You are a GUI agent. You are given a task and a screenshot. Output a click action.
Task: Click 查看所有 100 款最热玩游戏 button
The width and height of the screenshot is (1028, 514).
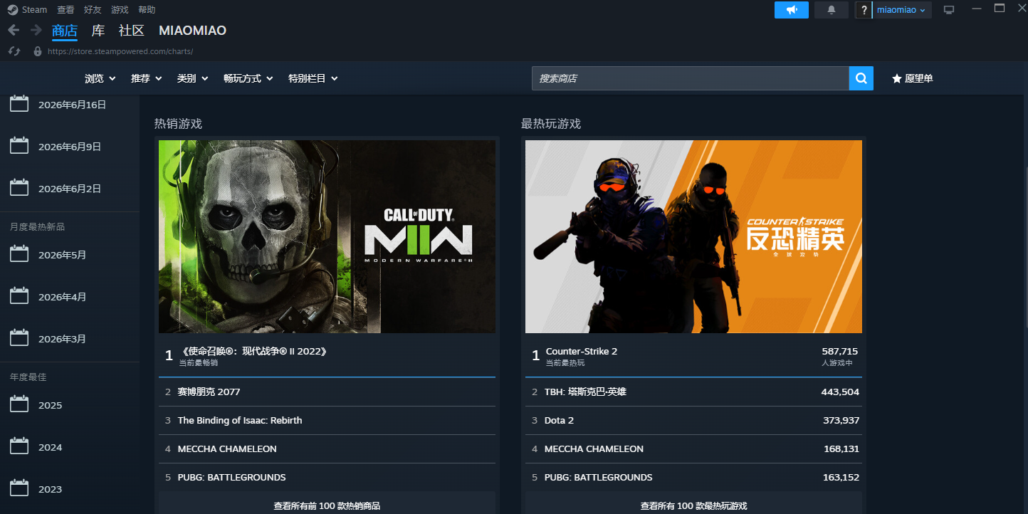click(693, 505)
